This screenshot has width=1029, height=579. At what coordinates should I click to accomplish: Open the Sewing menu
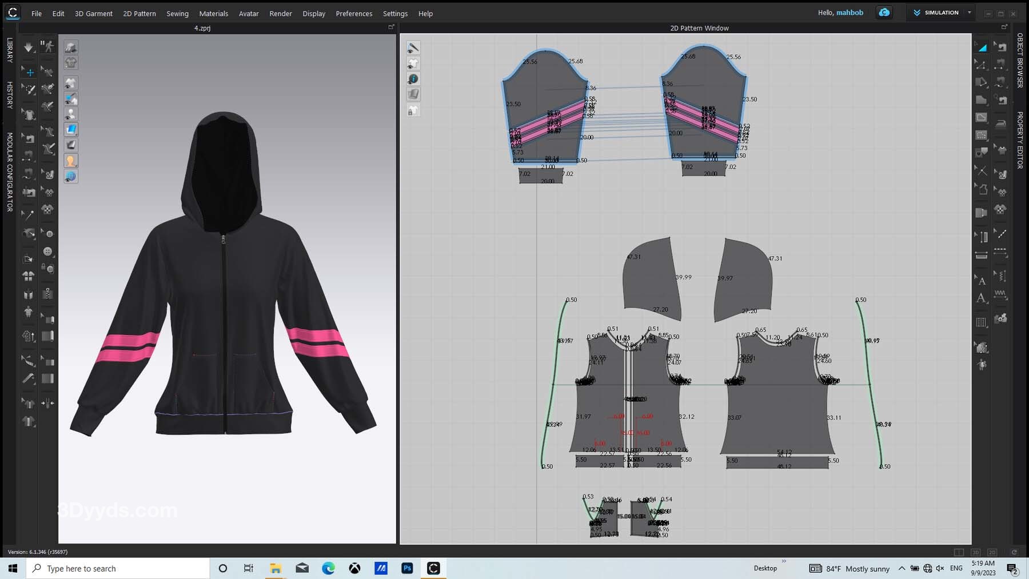(177, 13)
